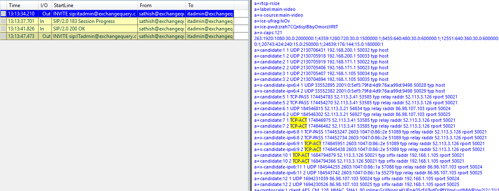The image size is (499, 191).
Task: Click candidate:3 2 line with port 50035
Action: coord(321,79)
